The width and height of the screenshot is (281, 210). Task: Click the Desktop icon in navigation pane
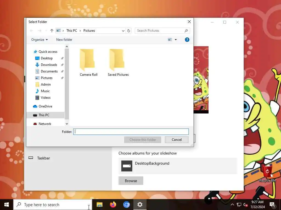coord(37,58)
